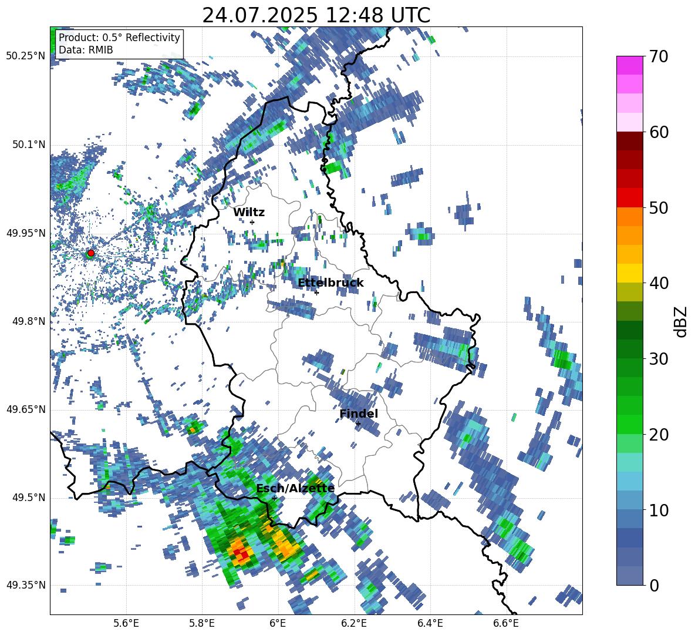The width and height of the screenshot is (695, 635).
Task: Click the 6.2°E longitude label
Action: [354, 624]
